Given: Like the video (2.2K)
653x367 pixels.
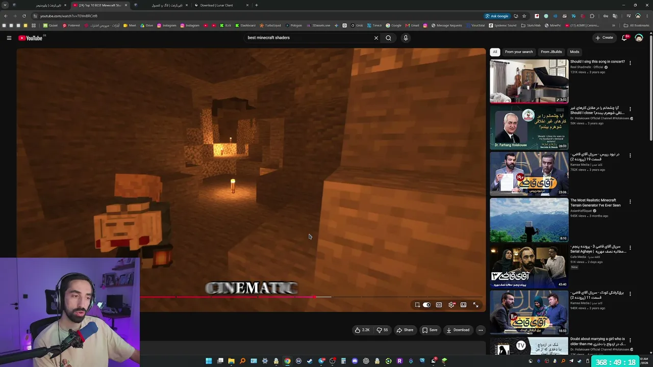Looking at the screenshot, I should tap(362, 330).
